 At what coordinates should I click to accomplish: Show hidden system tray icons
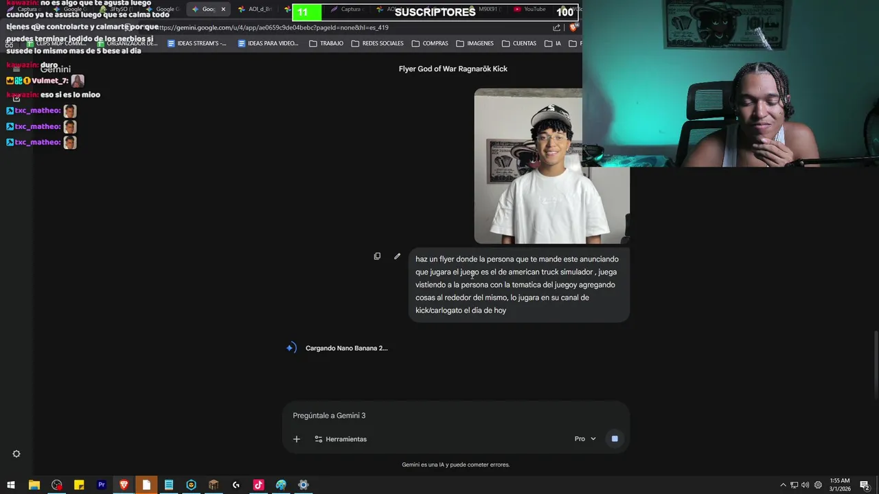tap(783, 485)
